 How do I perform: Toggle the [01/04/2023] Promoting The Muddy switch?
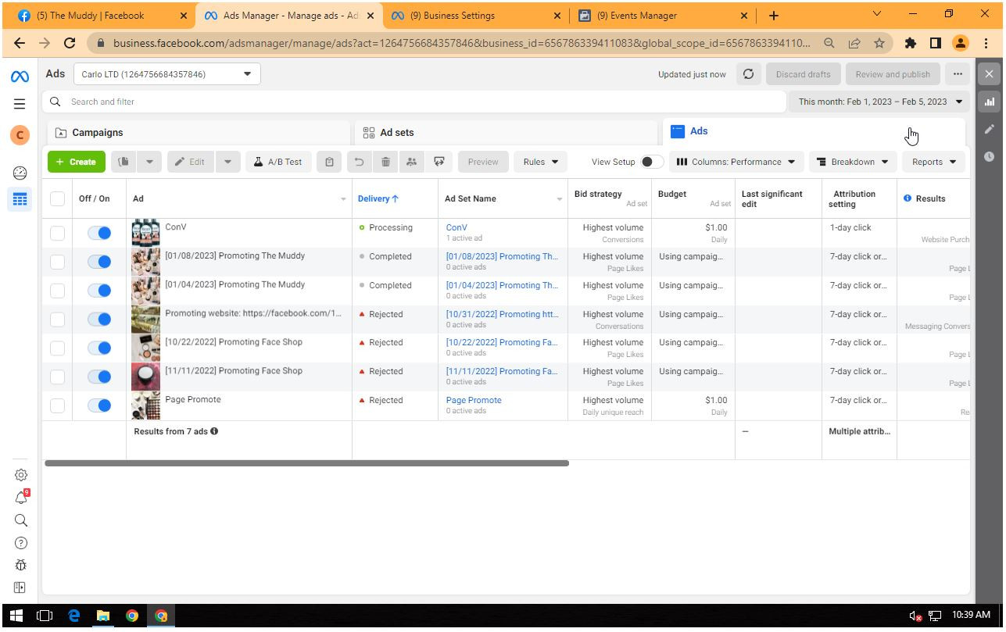point(99,291)
